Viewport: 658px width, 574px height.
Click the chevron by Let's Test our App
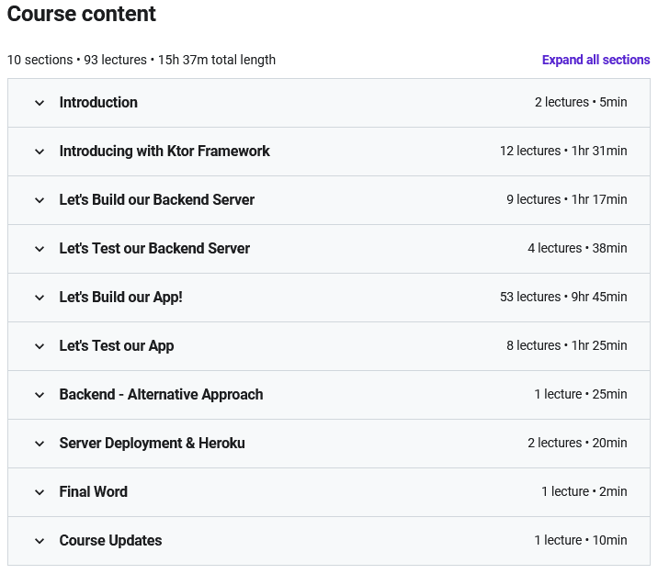tap(40, 346)
